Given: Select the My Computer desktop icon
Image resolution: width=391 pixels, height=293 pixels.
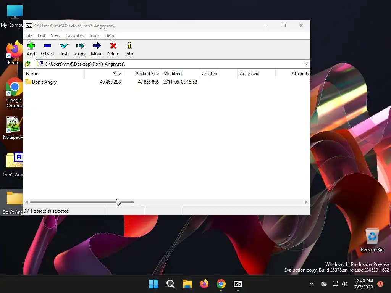Looking at the screenshot, I should point(12,16).
